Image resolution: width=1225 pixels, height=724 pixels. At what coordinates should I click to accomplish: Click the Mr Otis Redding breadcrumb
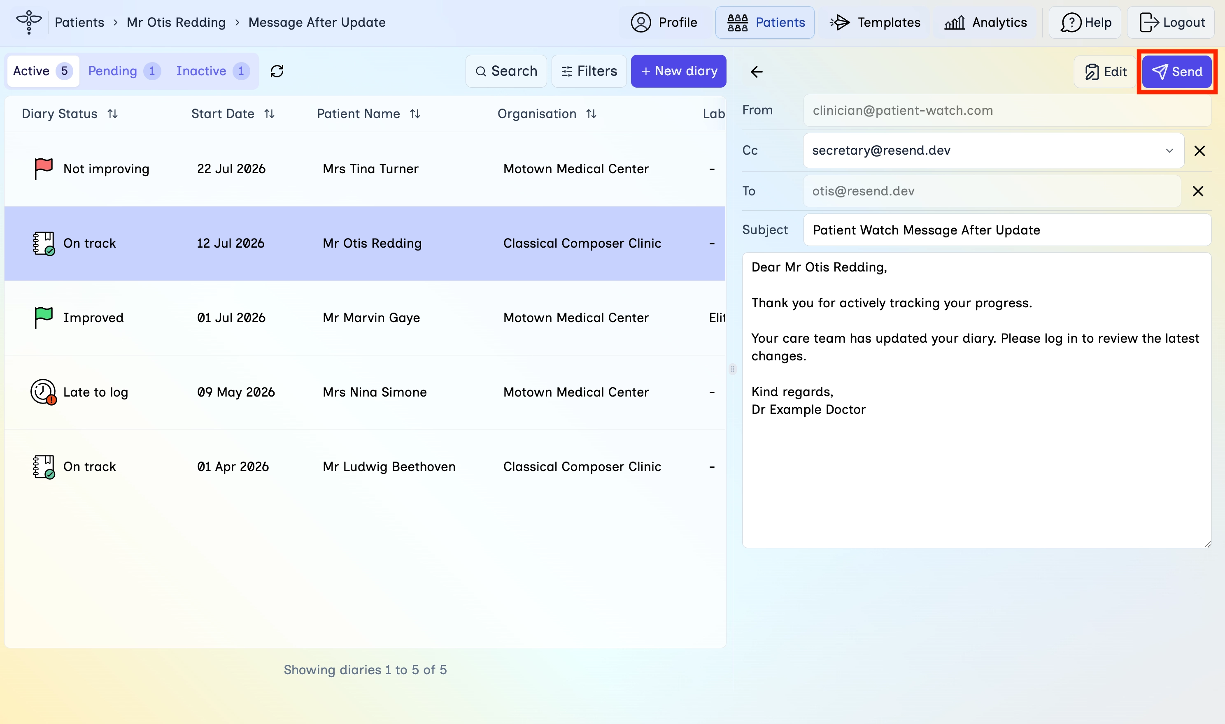176,23
